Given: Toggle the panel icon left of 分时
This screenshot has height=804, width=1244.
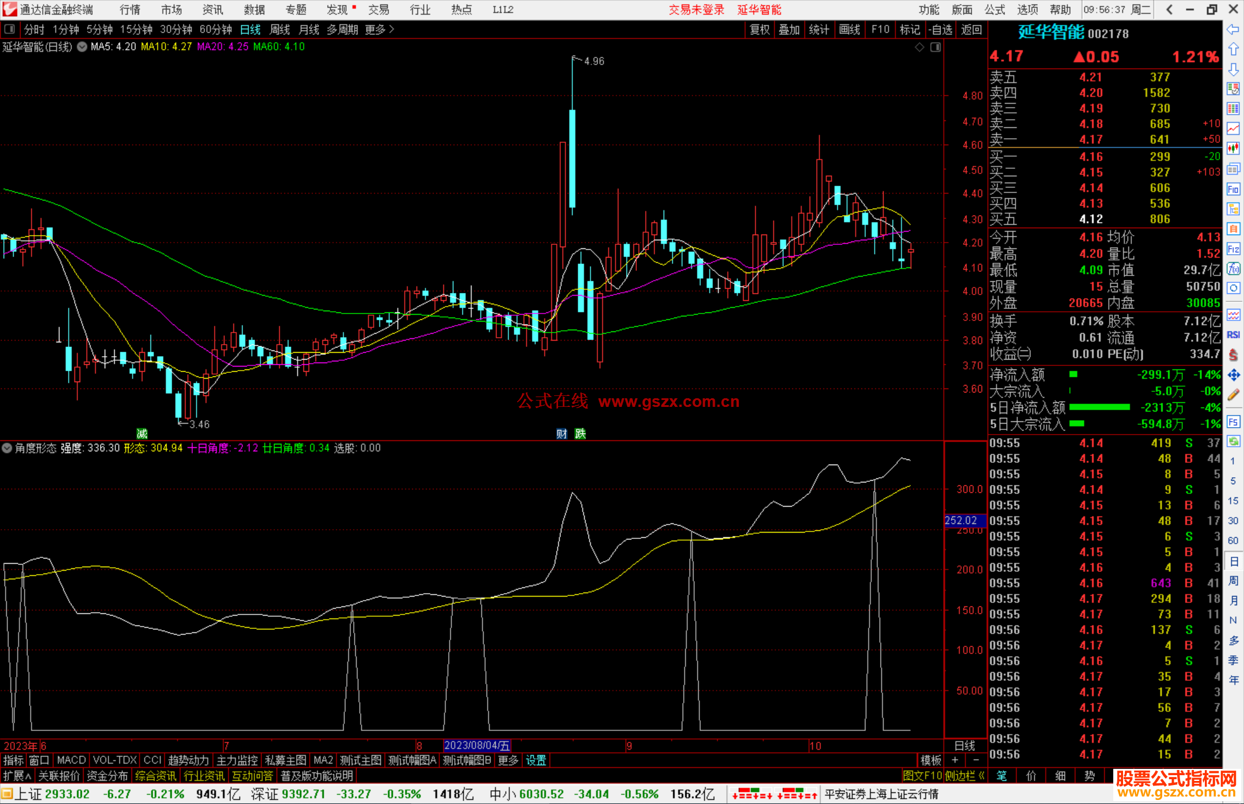Looking at the screenshot, I should pos(10,29).
